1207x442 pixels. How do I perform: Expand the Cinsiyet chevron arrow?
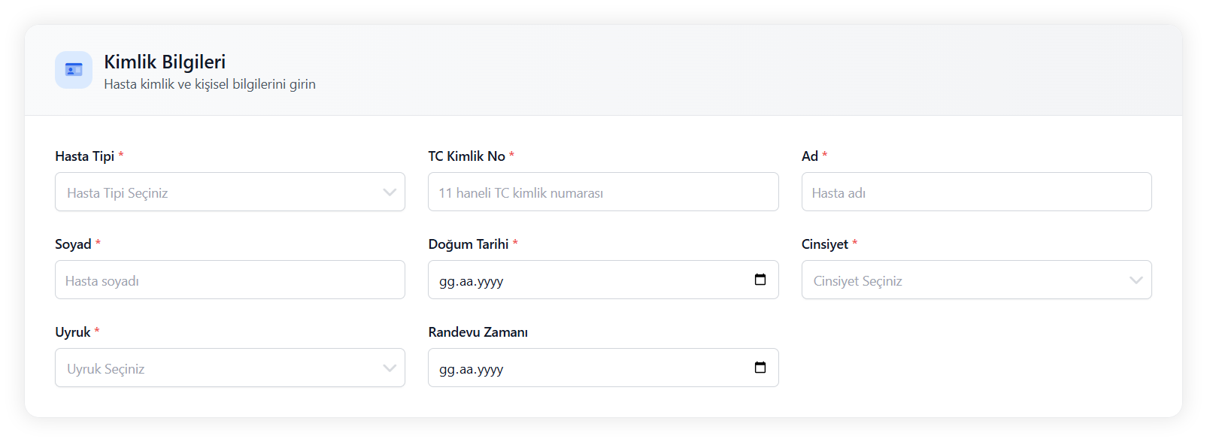pyautogui.click(x=1136, y=280)
